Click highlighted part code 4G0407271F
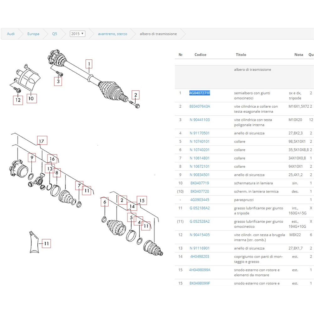This screenshot has height=314, width=314. click(200, 93)
